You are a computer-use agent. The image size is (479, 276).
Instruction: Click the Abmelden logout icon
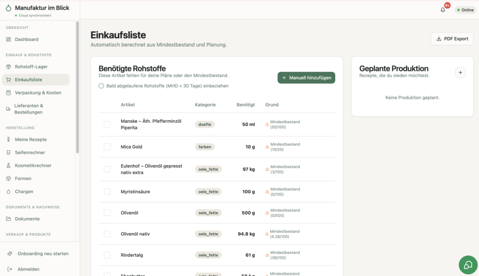click(x=10, y=269)
